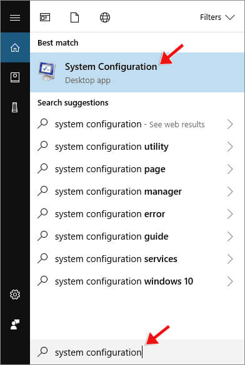245x365 pixels.
Task: Click the 'Desktop app' subtitle text
Action: click(x=87, y=80)
